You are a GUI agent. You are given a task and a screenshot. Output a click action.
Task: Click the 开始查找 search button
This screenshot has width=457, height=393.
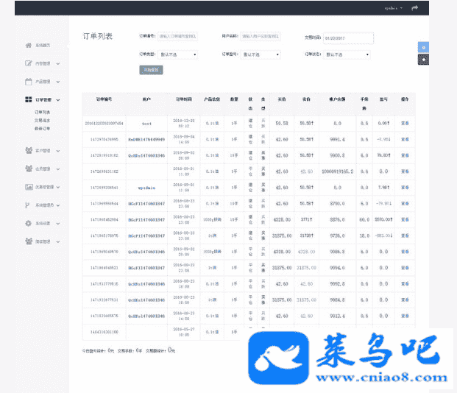click(x=150, y=70)
